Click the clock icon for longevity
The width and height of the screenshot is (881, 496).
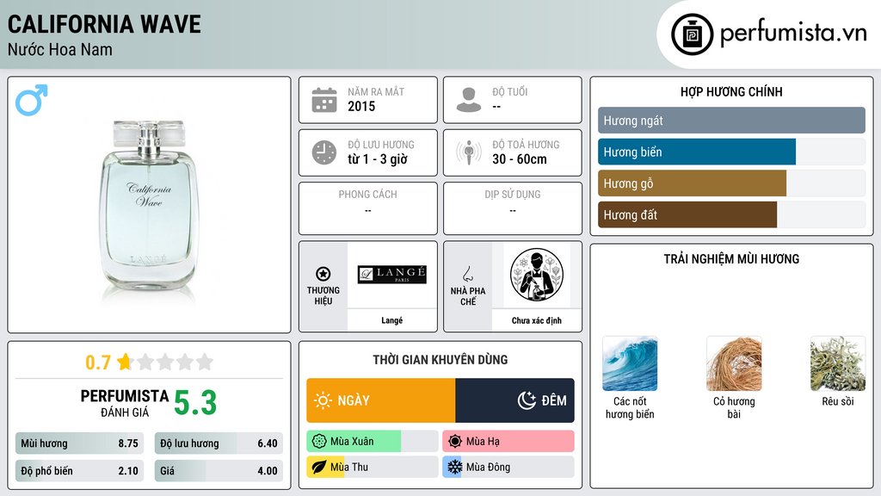click(324, 152)
